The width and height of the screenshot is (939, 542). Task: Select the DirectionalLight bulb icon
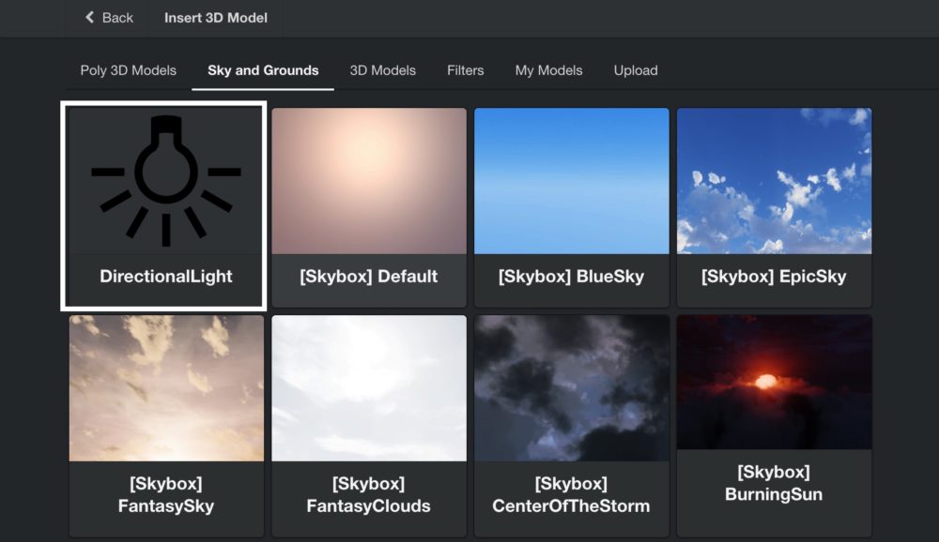point(166,181)
